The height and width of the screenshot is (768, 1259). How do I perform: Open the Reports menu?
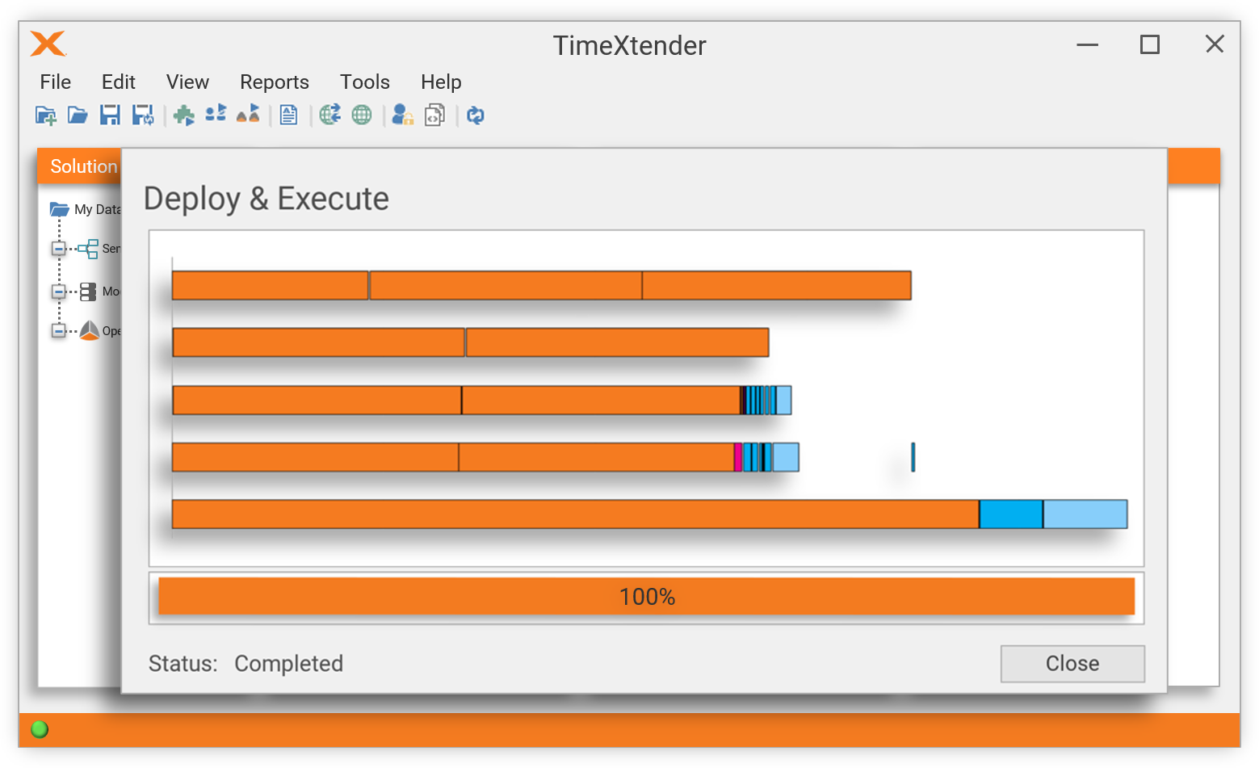[x=274, y=82]
